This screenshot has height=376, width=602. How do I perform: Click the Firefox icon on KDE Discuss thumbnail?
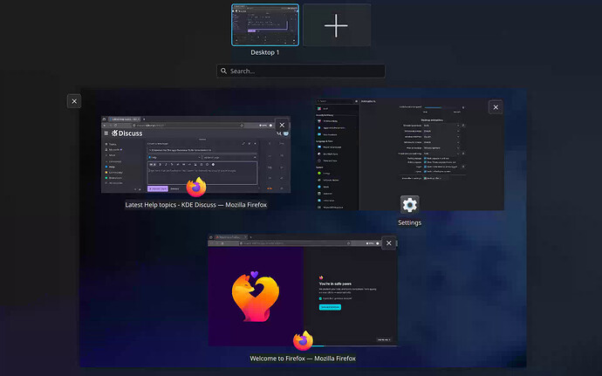coord(196,188)
